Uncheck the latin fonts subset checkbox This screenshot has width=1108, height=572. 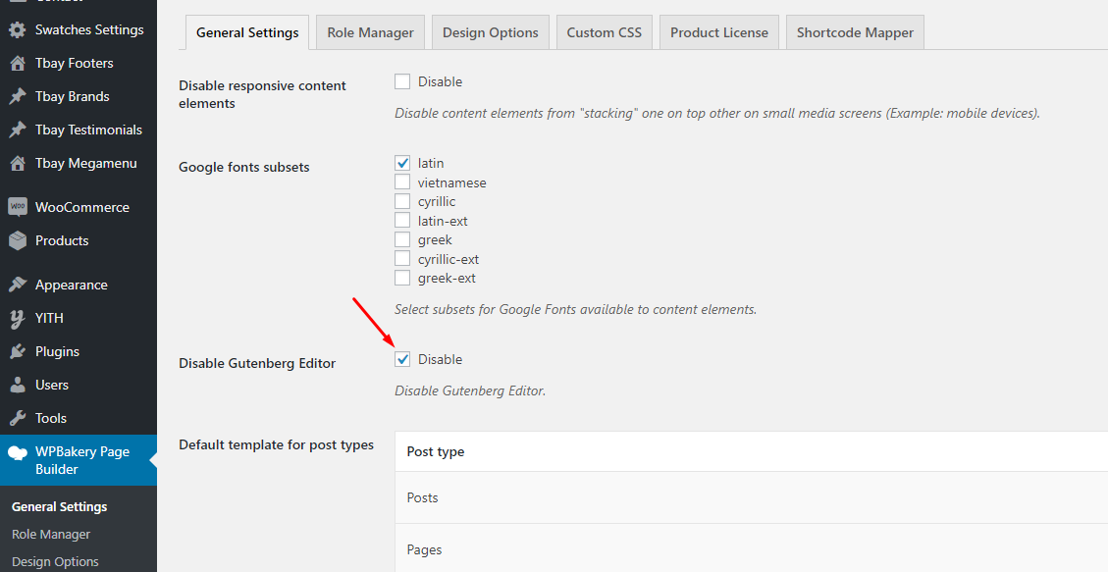402,163
